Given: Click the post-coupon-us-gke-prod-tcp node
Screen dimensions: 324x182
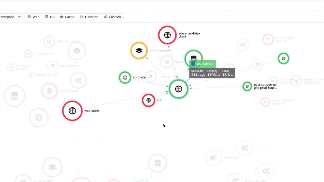Looking at the screenshot, I should coord(273,81).
